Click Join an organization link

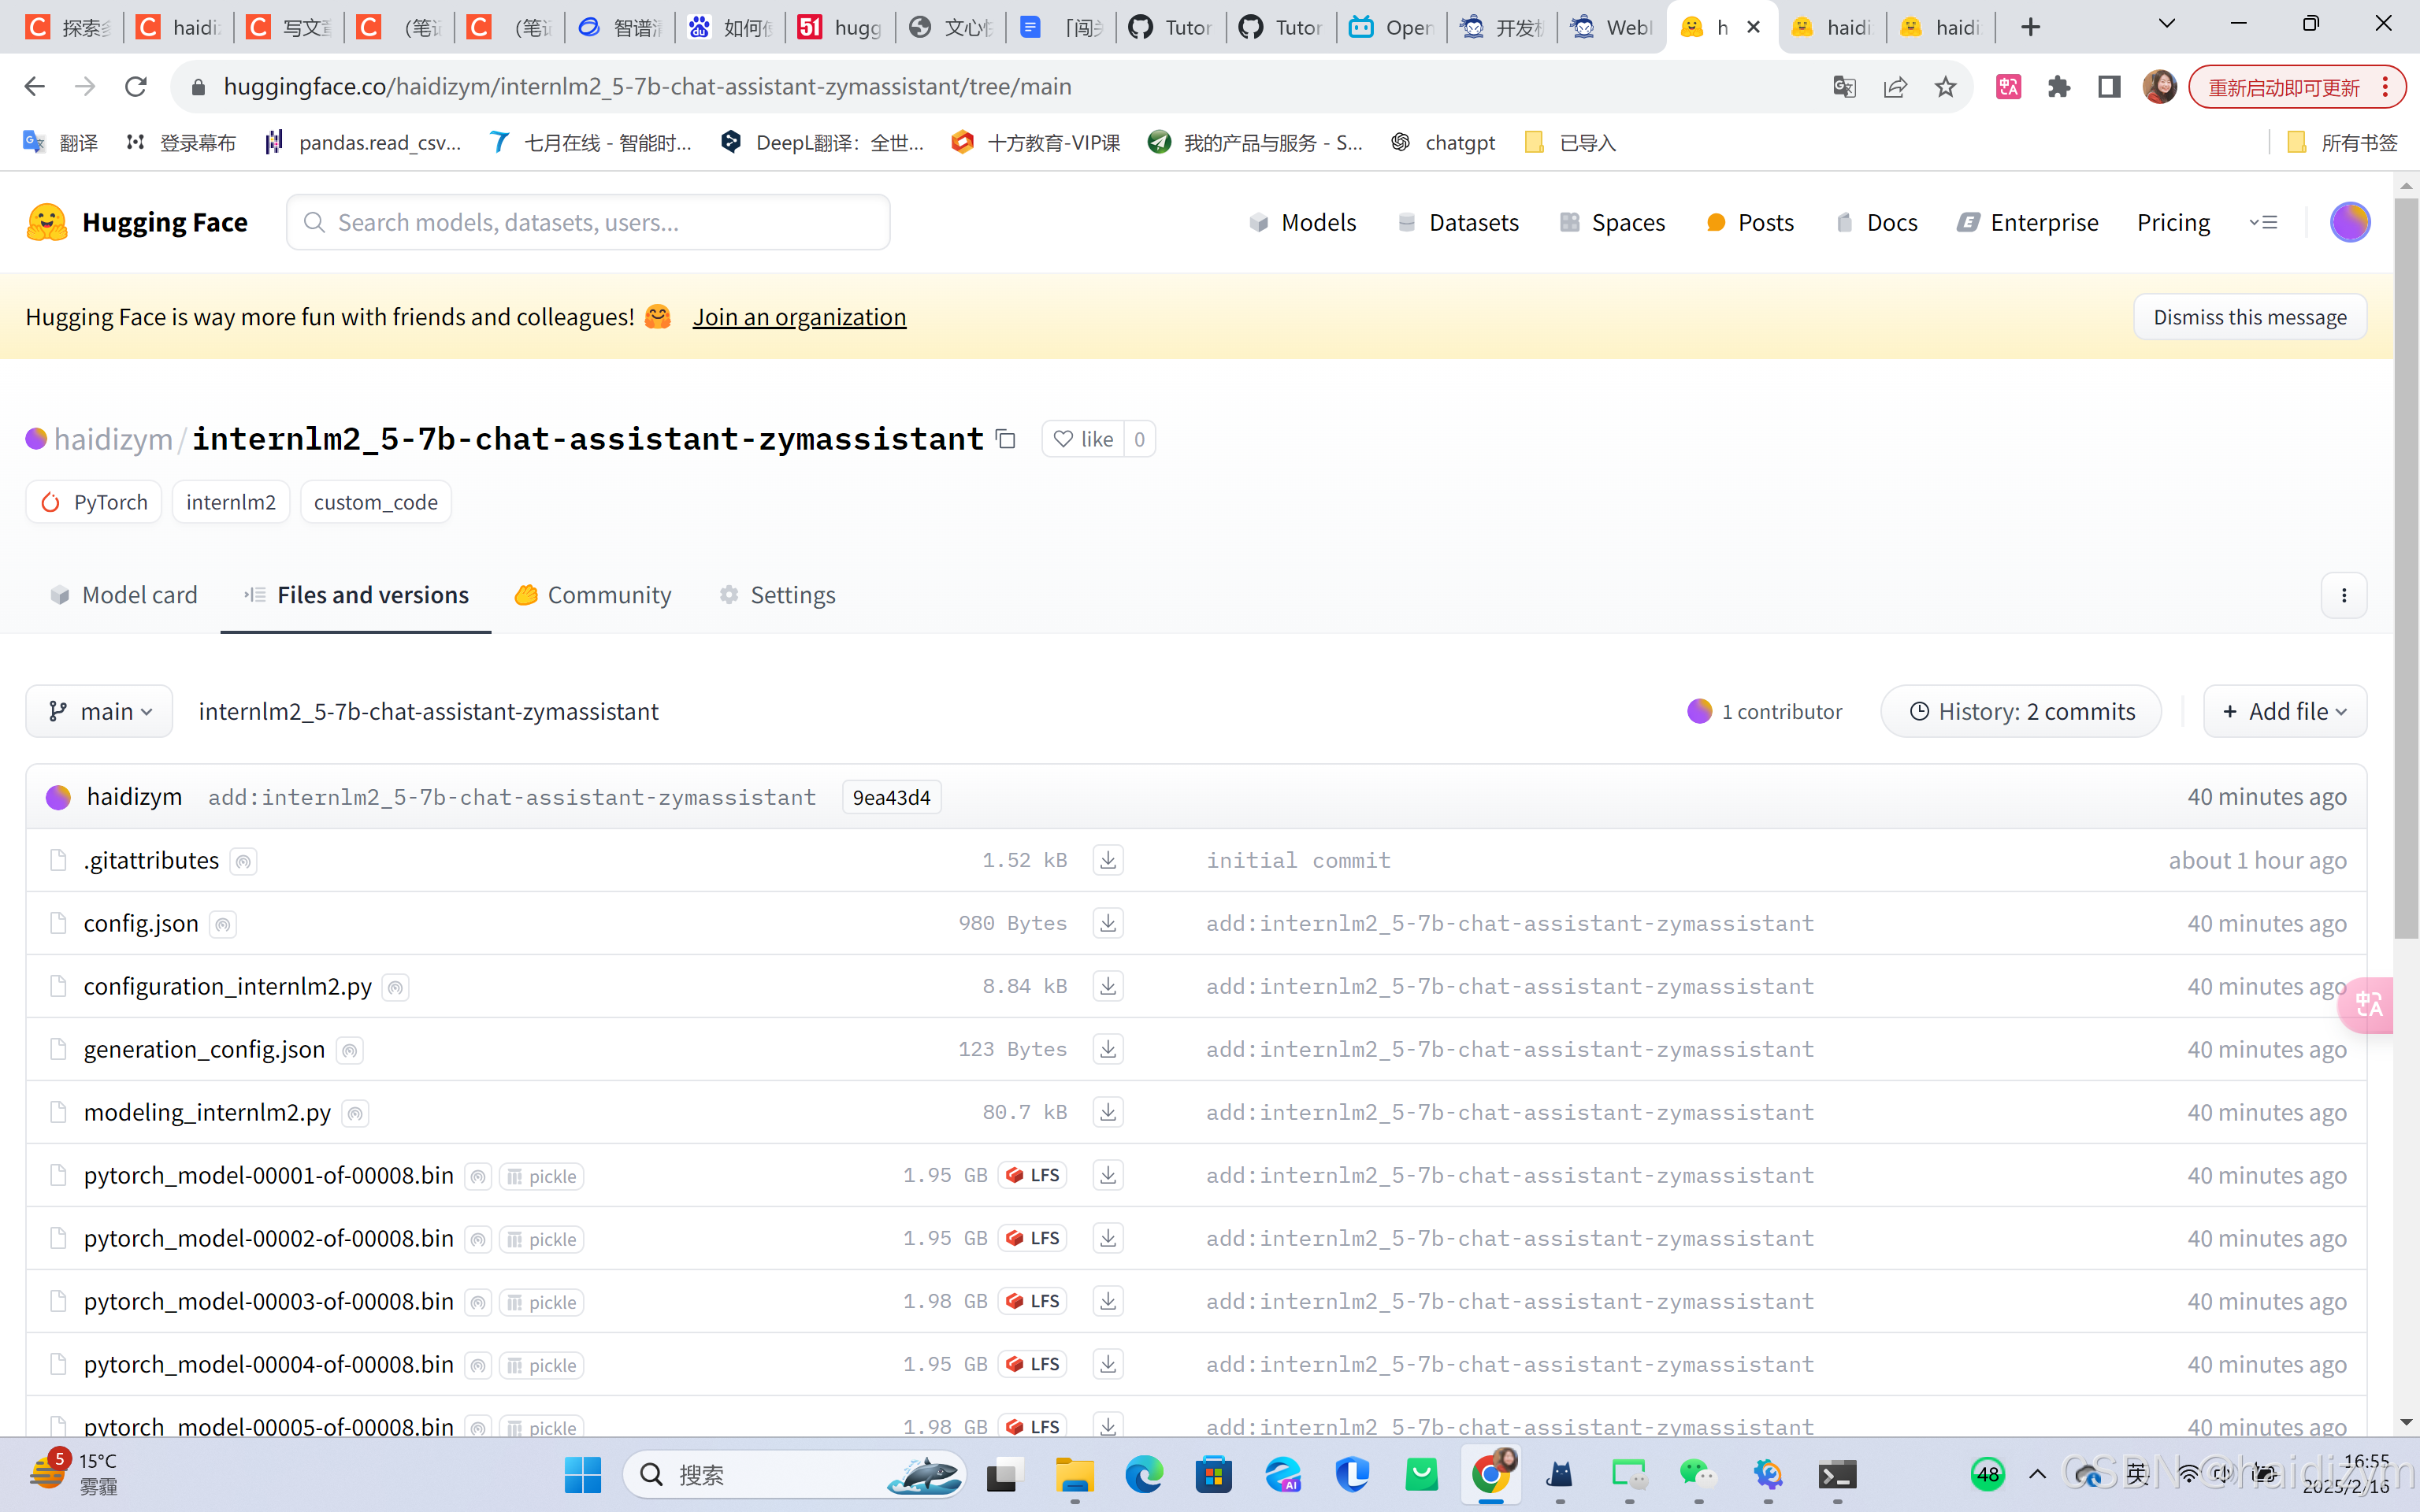click(x=799, y=317)
